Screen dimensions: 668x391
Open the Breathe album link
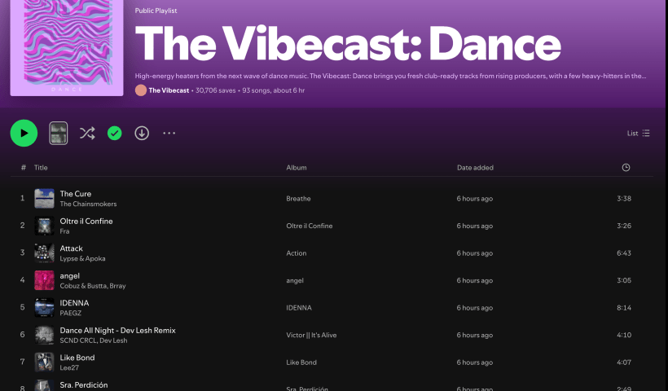298,199
